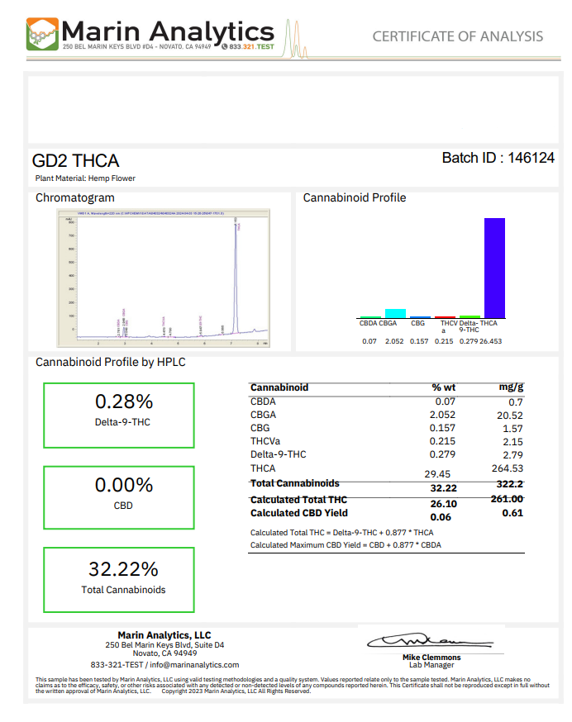Image resolution: width=572 pixels, height=722 pixels.
Task: Click 'Batch ID : 146124'
Action: (x=498, y=158)
